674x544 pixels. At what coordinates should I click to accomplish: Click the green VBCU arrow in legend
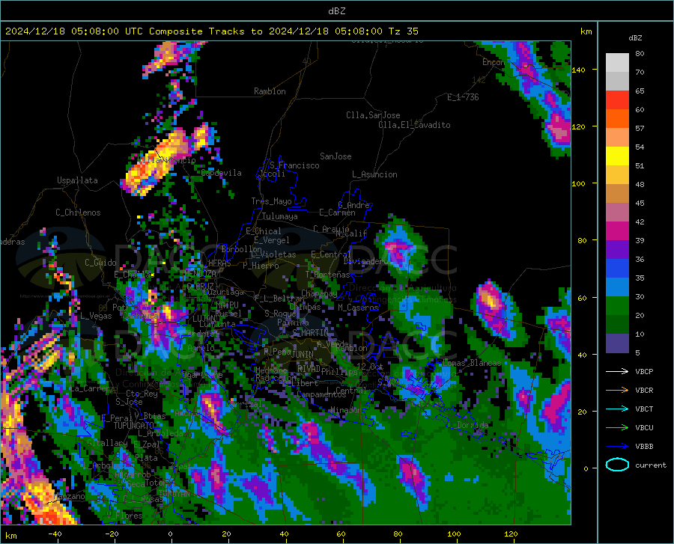pyautogui.click(x=617, y=427)
